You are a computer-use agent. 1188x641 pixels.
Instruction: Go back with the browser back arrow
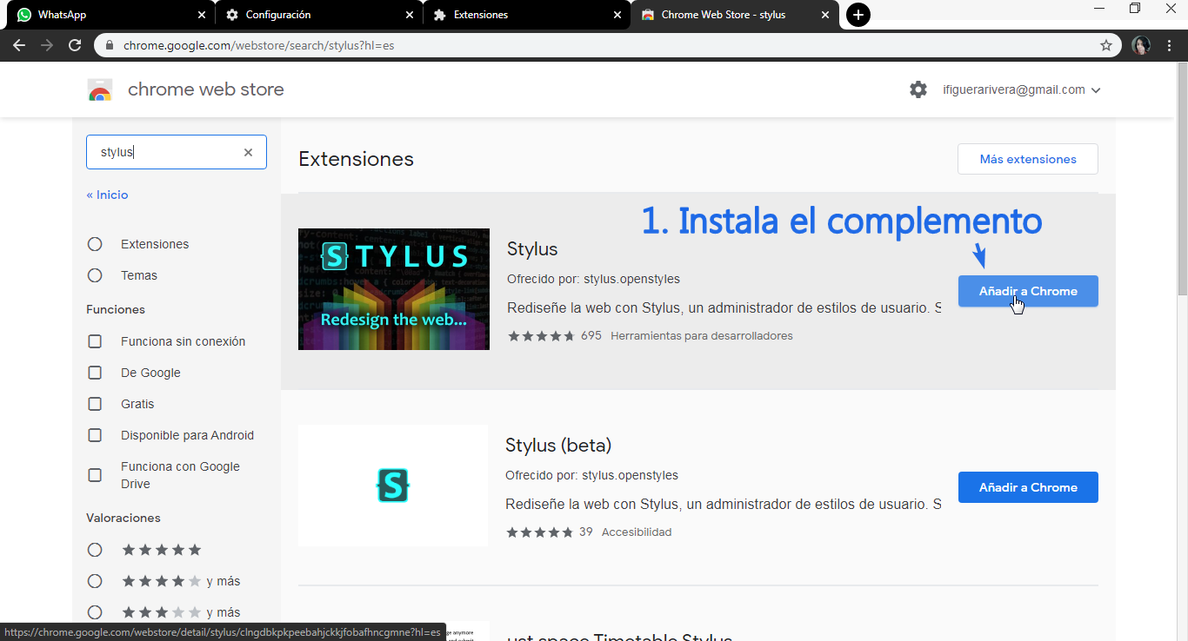(x=19, y=45)
